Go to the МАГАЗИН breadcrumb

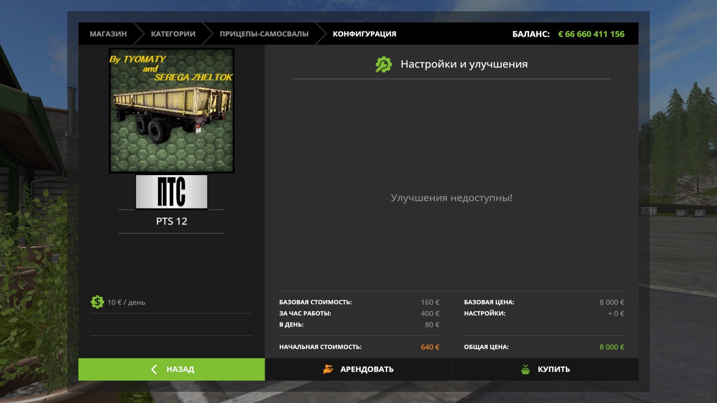point(108,34)
